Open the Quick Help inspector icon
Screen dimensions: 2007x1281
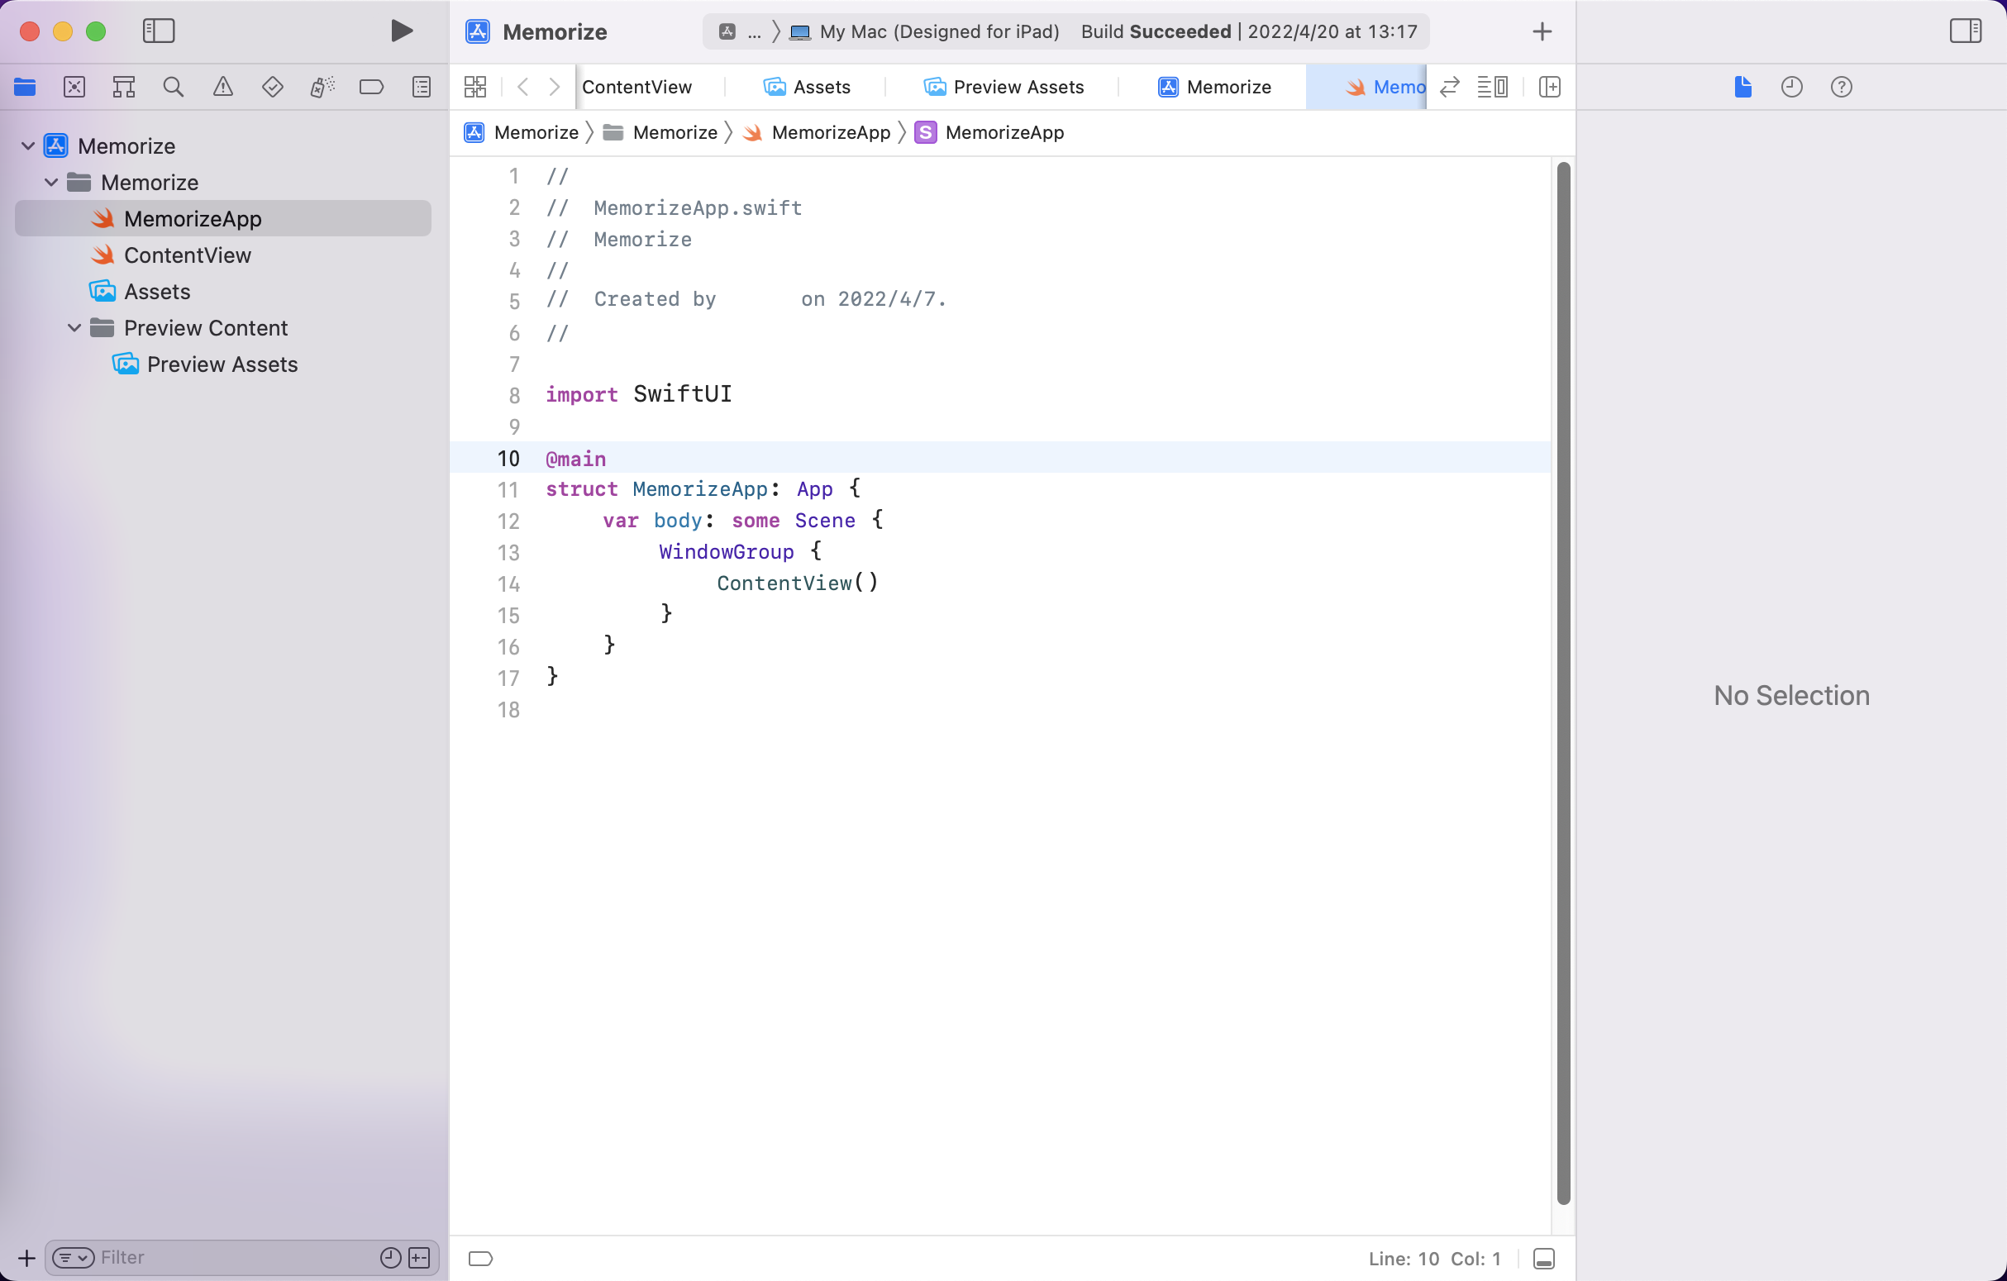[1840, 87]
